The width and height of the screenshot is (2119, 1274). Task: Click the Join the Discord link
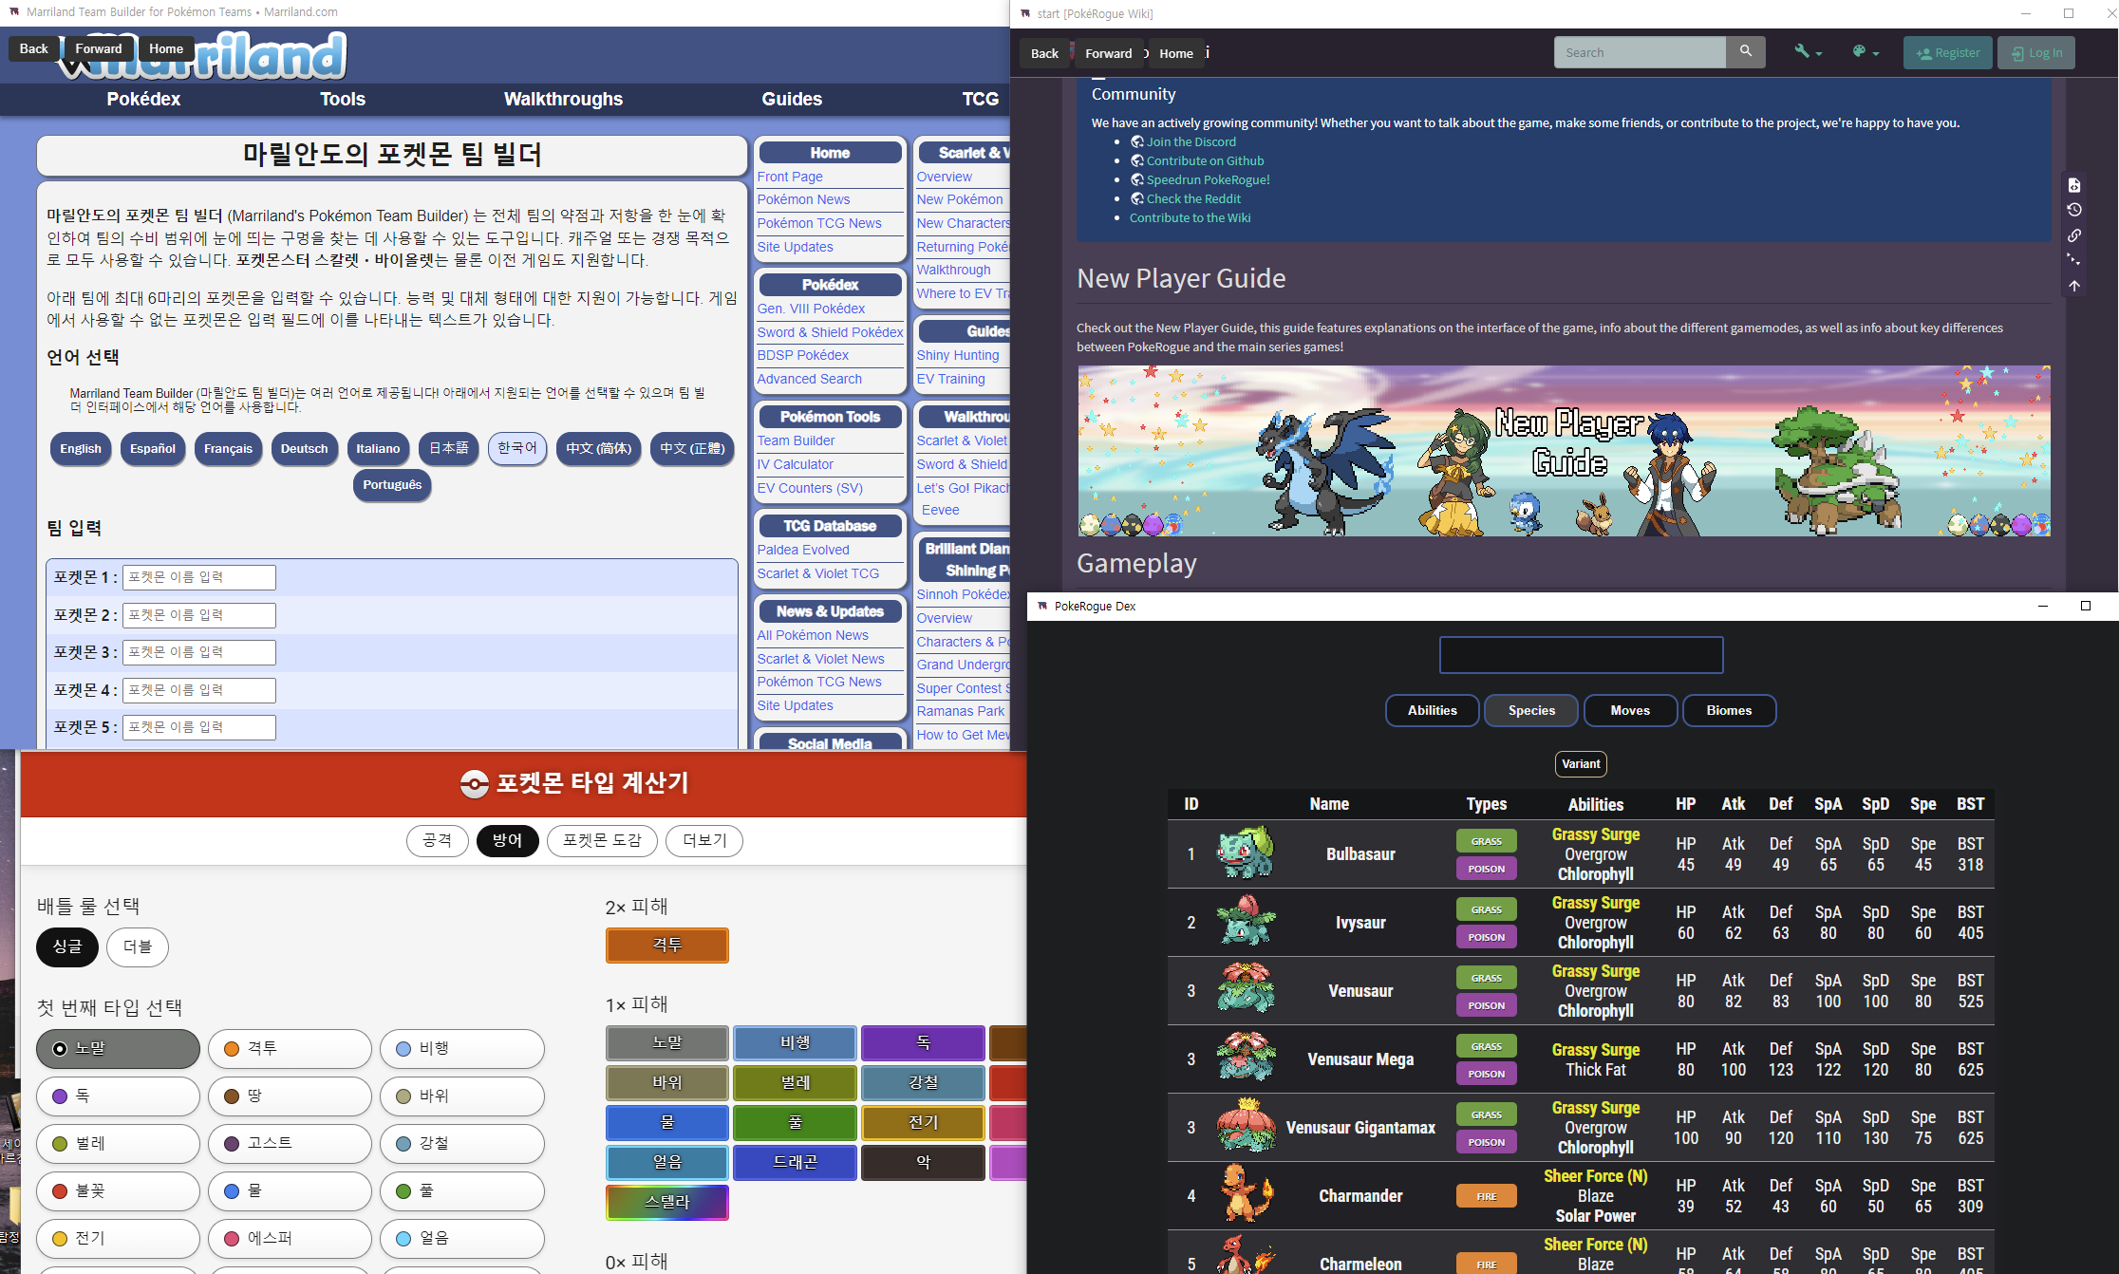[x=1191, y=141]
